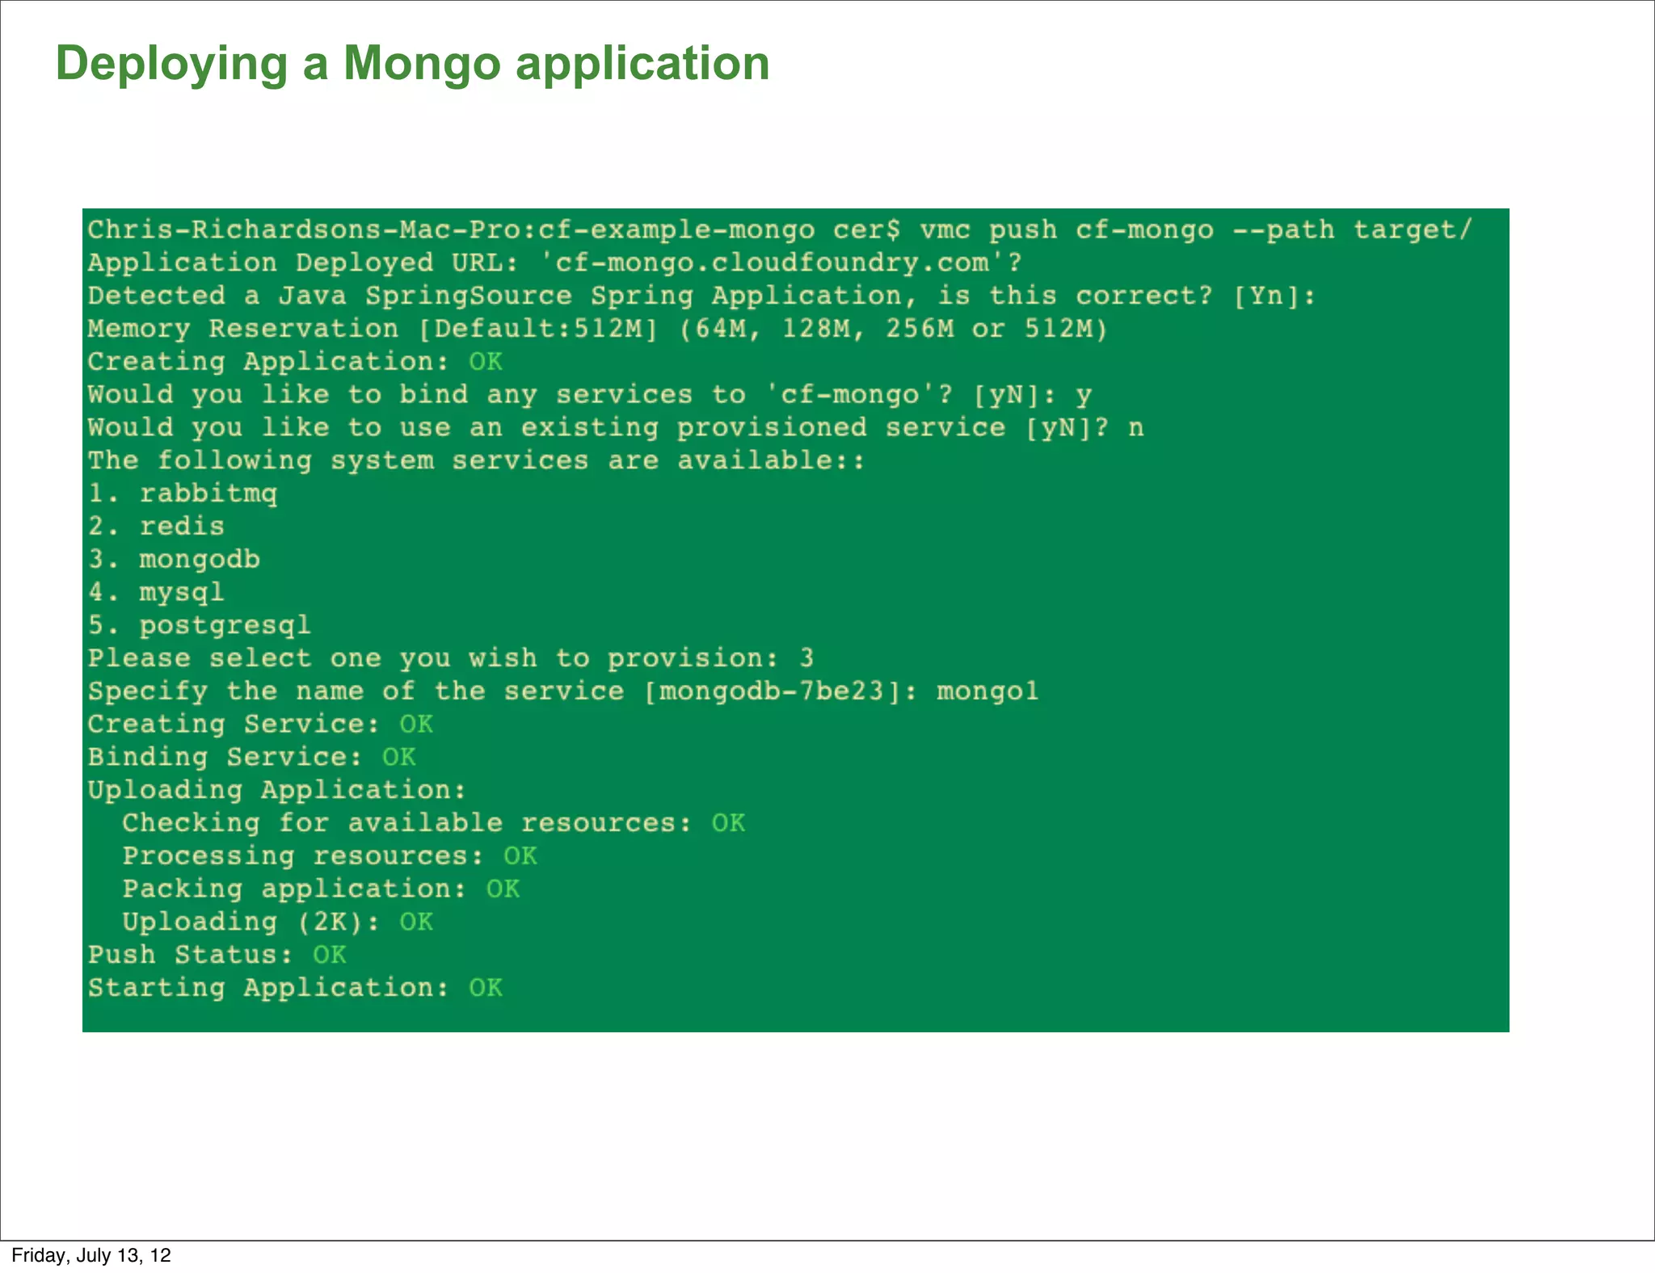Click the 'Starting Application: OK' line
The image size is (1655, 1273).
pos(295,989)
